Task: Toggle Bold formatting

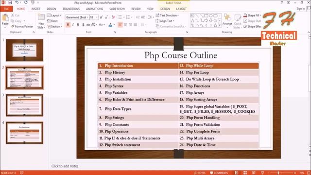Action: pos(68,25)
